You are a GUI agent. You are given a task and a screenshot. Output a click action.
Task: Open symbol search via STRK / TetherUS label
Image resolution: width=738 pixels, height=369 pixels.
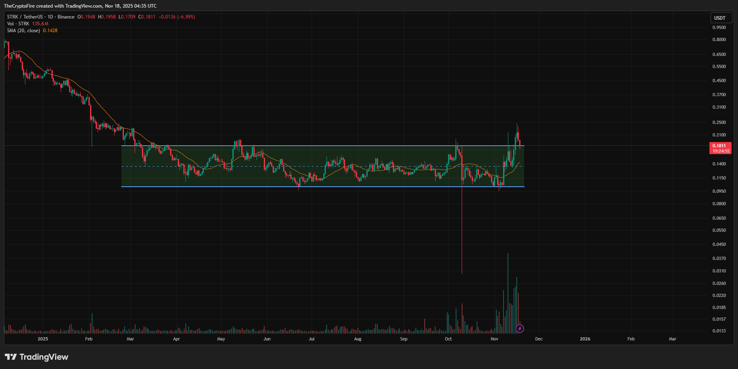coord(25,17)
